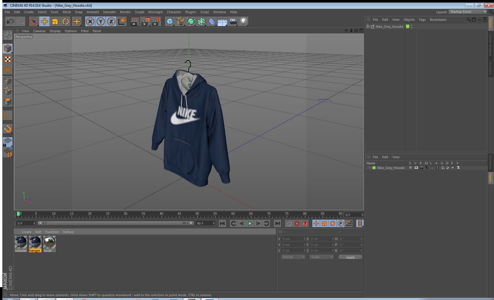Add a Light object
Image resolution: width=494 pixels, height=300 pixels.
pos(243,21)
